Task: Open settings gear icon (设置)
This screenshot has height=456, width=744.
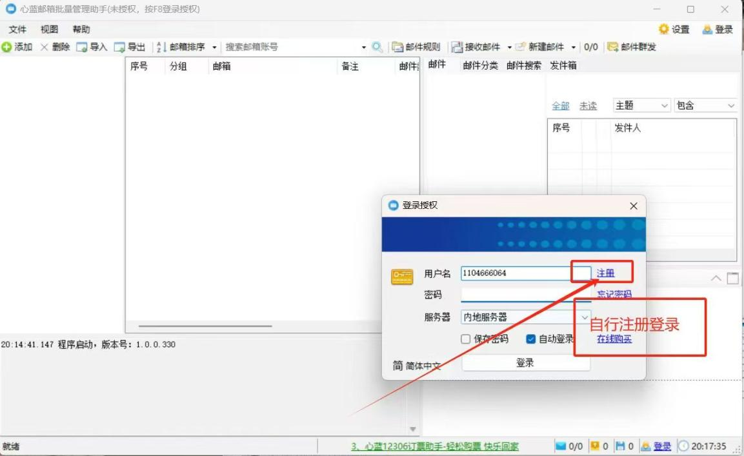Action: point(664,29)
